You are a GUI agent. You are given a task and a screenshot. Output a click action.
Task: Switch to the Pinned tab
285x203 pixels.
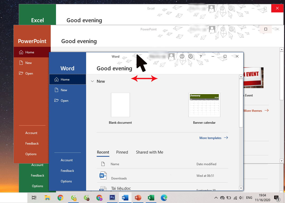coord(122,152)
